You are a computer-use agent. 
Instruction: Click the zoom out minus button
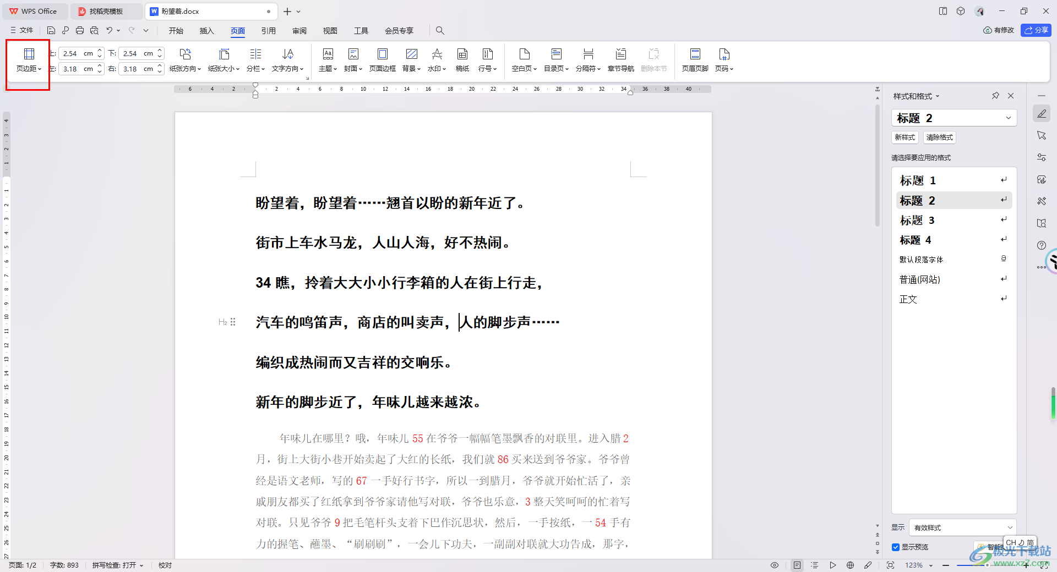coord(946,565)
